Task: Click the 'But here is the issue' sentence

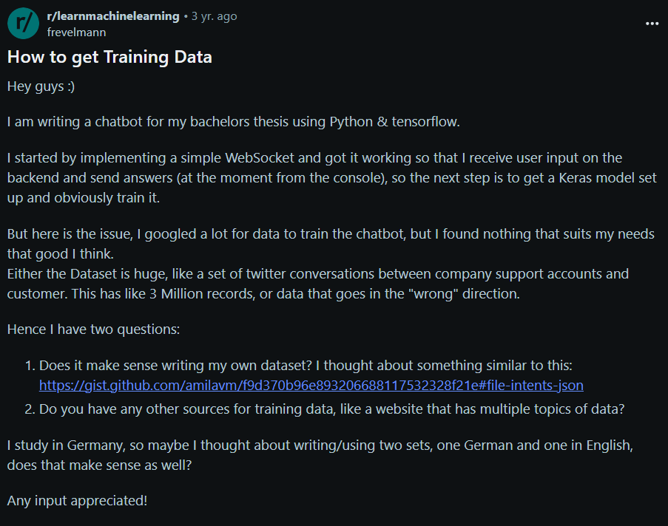Action: (x=331, y=244)
